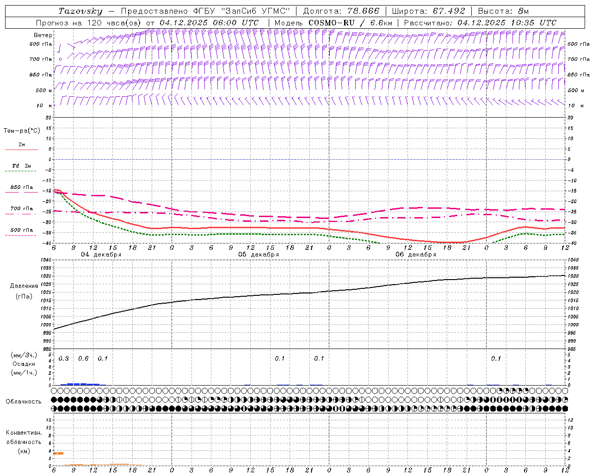Click the station name Tazovsky in header

80,11
